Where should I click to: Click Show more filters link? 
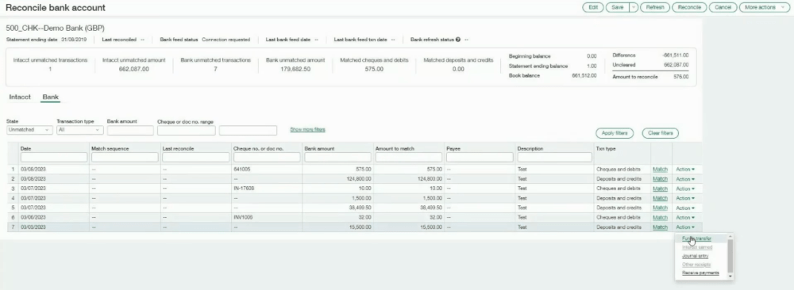click(x=307, y=130)
